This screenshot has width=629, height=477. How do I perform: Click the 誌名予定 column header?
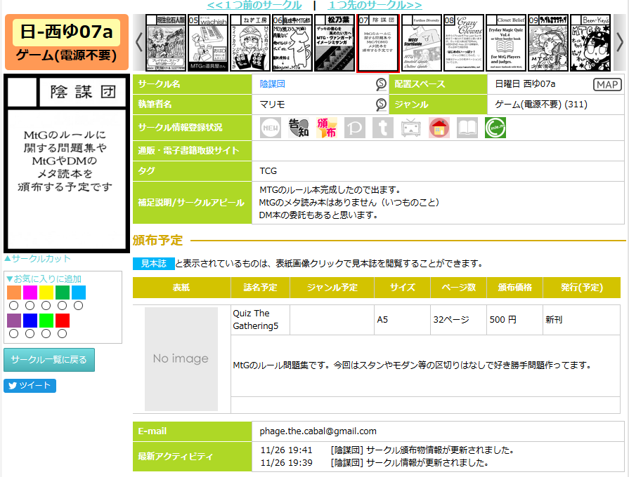(260, 288)
